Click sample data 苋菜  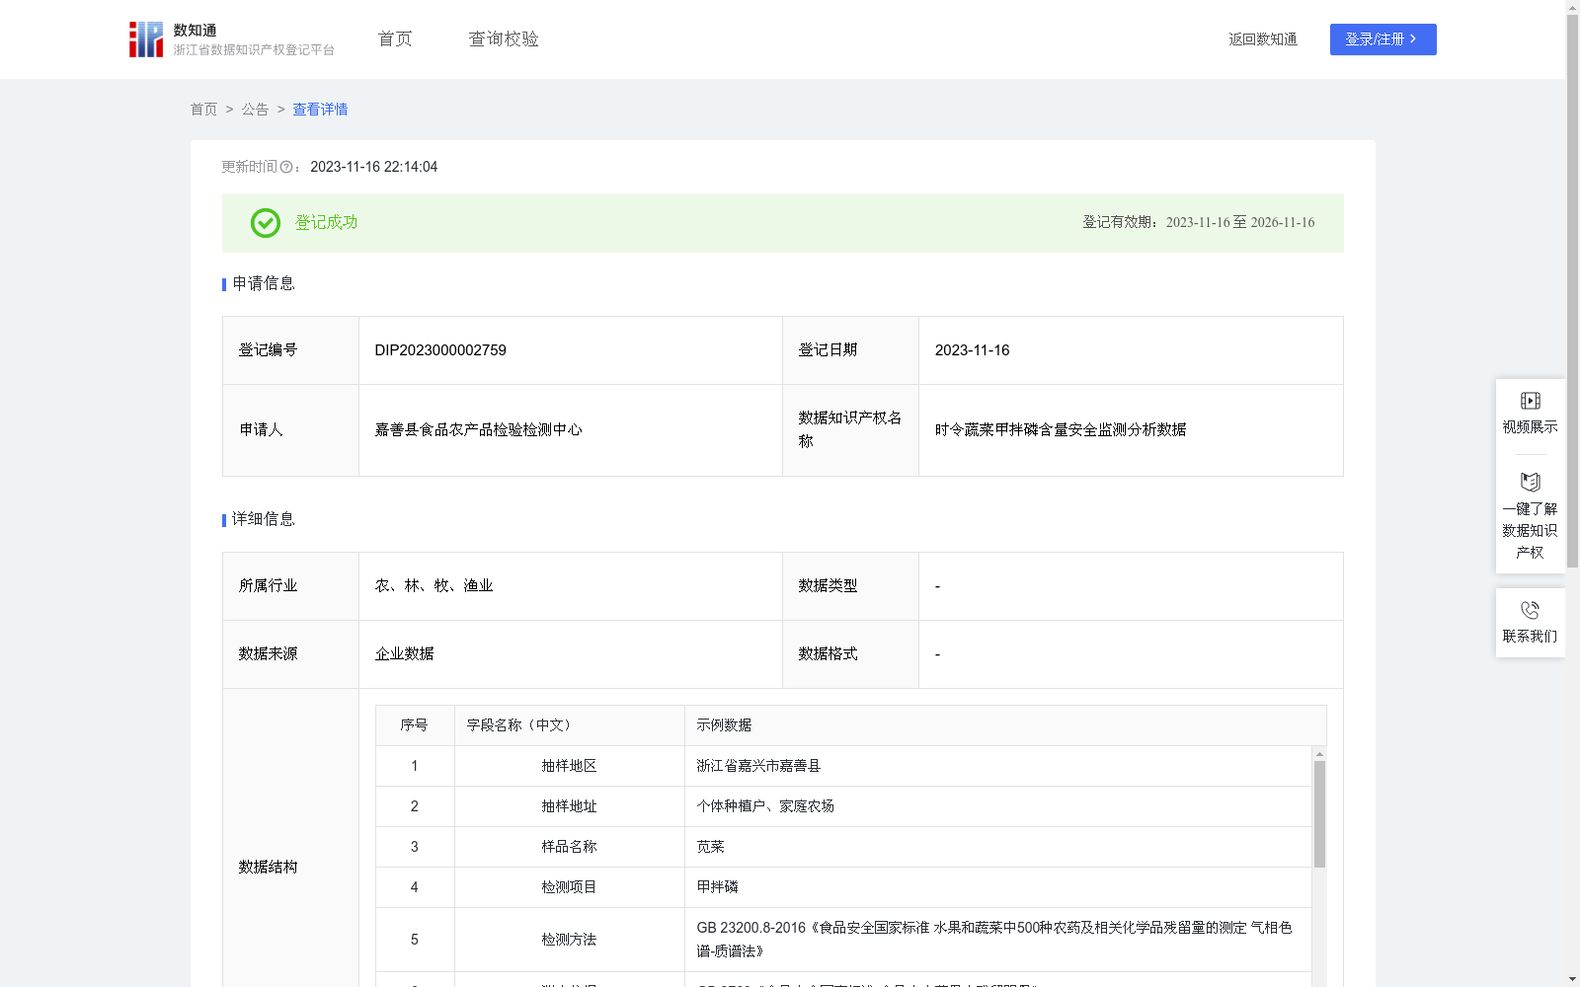click(710, 847)
